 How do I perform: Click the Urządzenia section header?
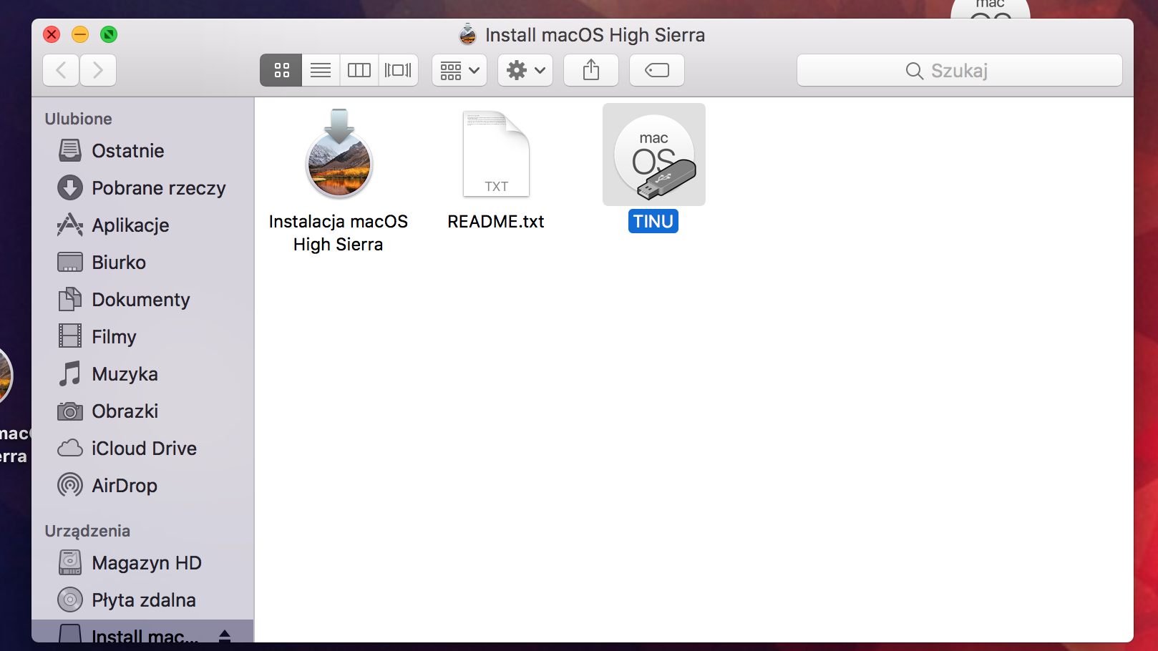coord(87,531)
